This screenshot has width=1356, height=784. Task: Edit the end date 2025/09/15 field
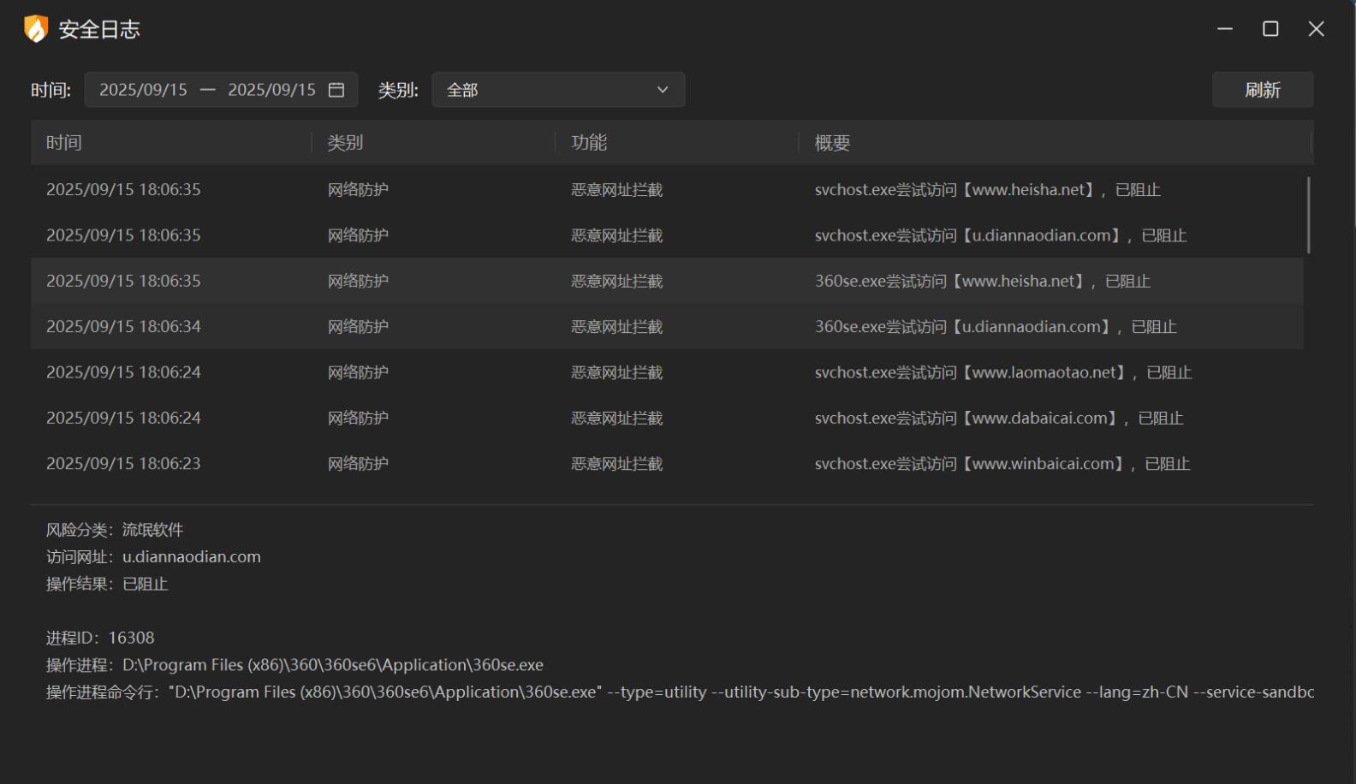[x=271, y=90]
